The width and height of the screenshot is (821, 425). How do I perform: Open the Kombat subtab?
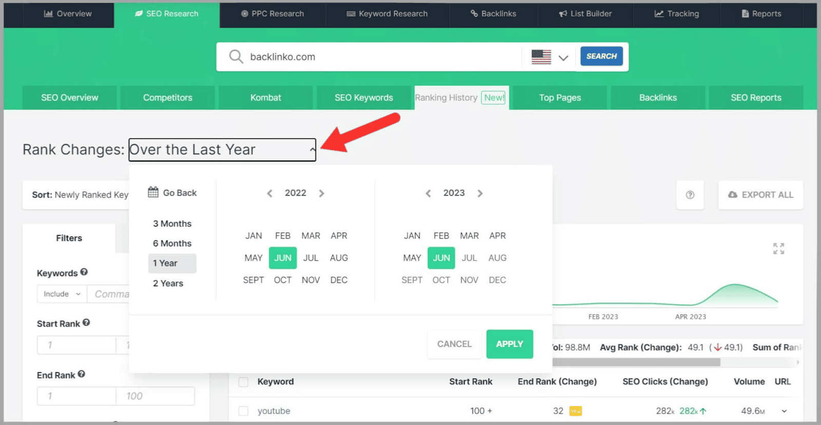pos(266,98)
